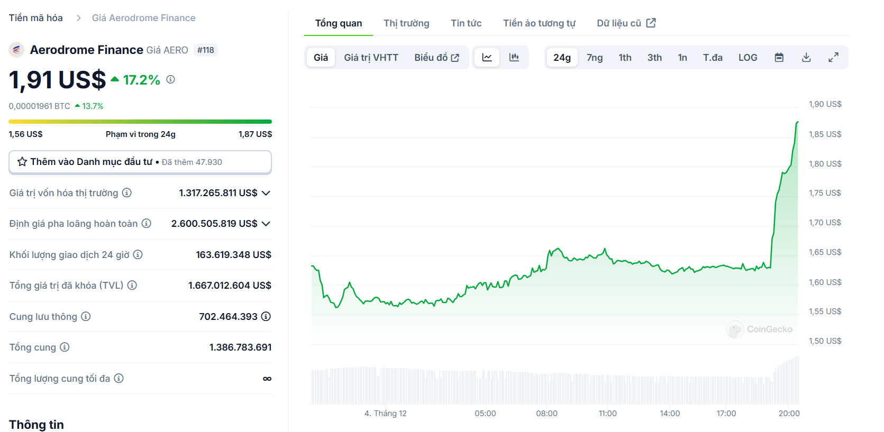This screenshot has height=432, width=884.
Task: Click the breadcrumb chevron separator
Action: pos(79,18)
